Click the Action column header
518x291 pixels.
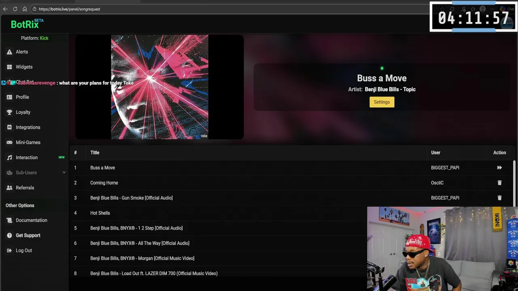tap(499, 153)
